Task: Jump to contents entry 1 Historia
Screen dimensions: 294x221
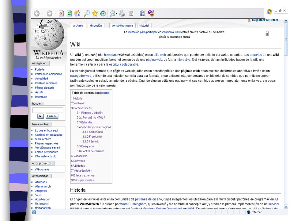Action: point(77,99)
